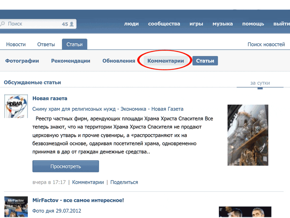Select the Фотографии filter
Image resolution: width=290 pixels, height=218 pixels.
pyautogui.click(x=22, y=61)
